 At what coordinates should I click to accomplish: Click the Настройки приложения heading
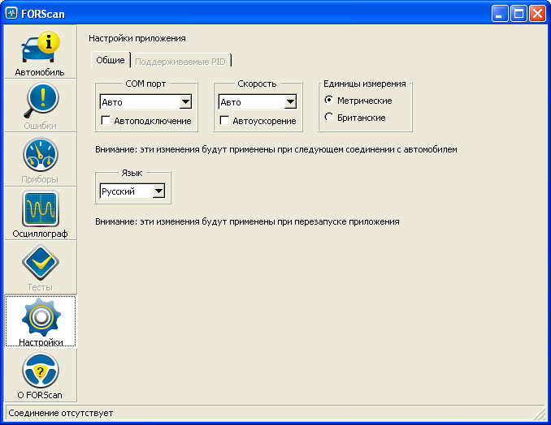point(137,38)
